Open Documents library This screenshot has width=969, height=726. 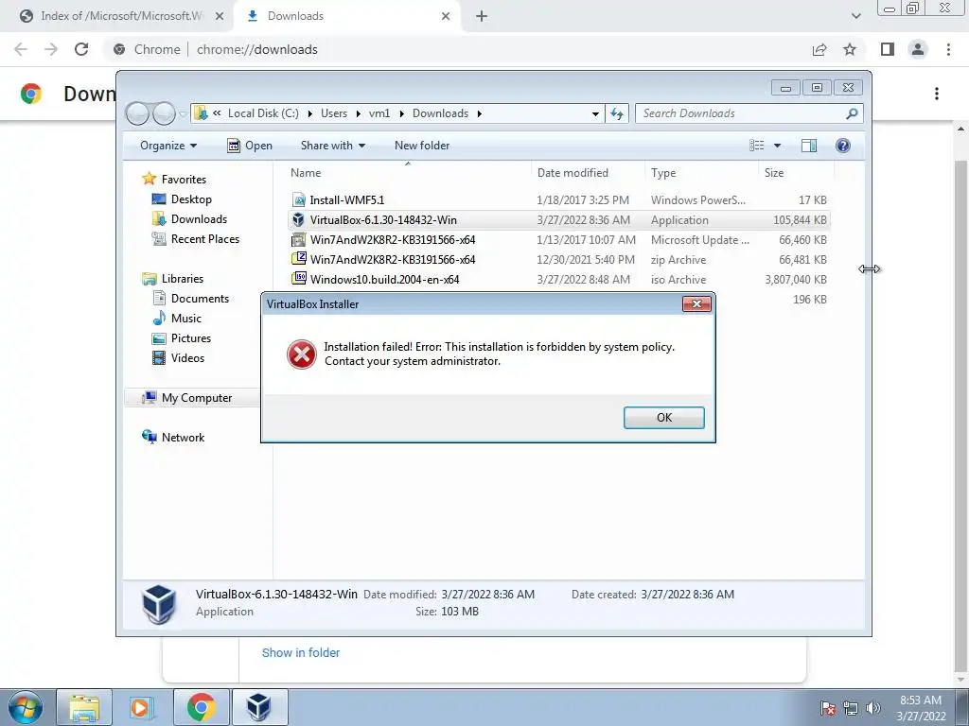click(200, 298)
